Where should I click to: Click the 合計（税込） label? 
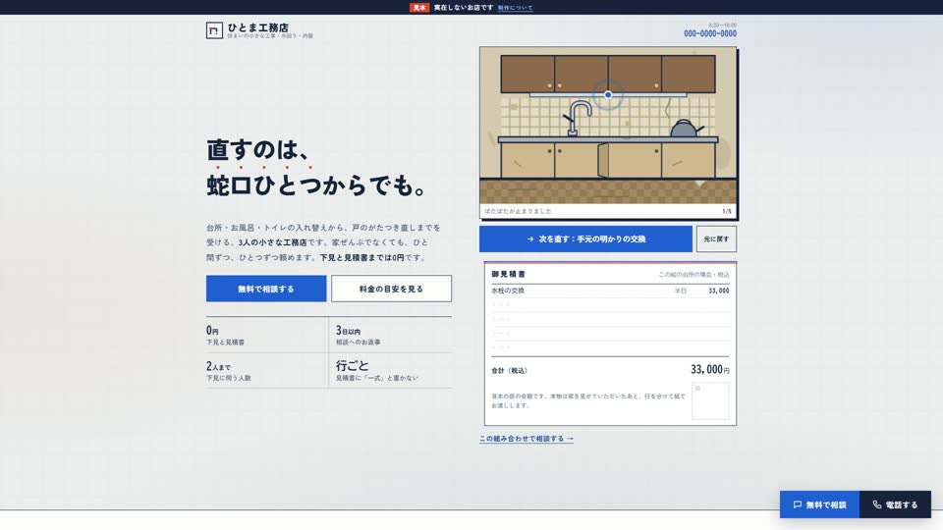coord(510,371)
